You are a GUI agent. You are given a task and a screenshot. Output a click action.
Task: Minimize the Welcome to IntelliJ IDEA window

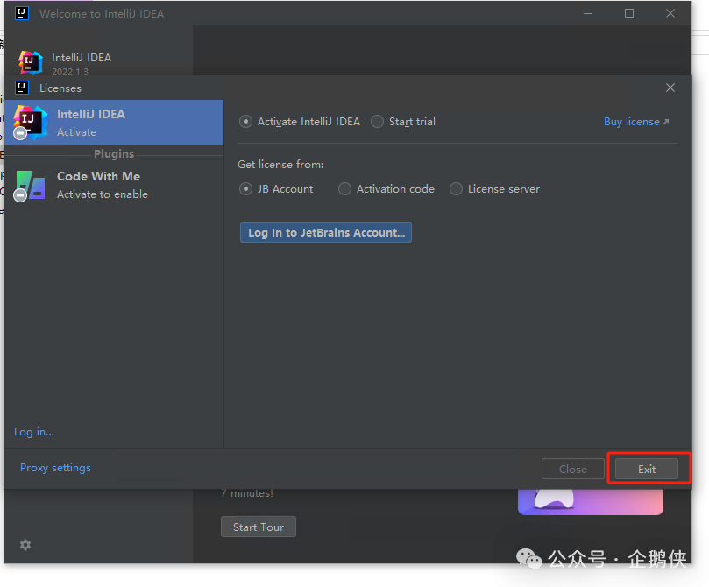pos(588,13)
